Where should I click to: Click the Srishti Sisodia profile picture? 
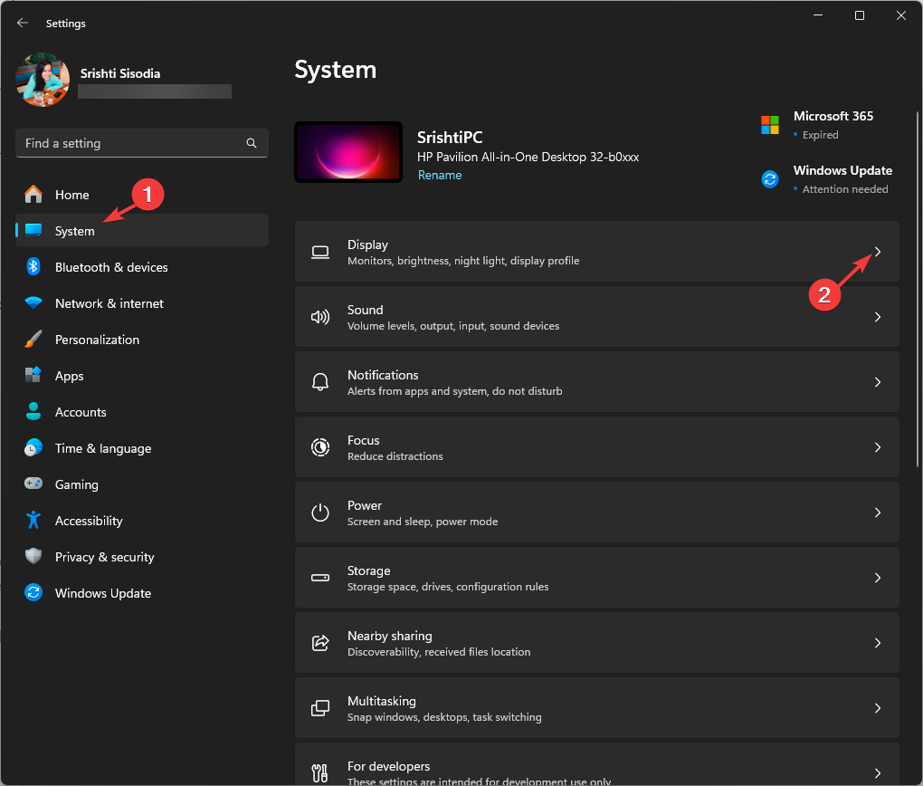pos(43,80)
